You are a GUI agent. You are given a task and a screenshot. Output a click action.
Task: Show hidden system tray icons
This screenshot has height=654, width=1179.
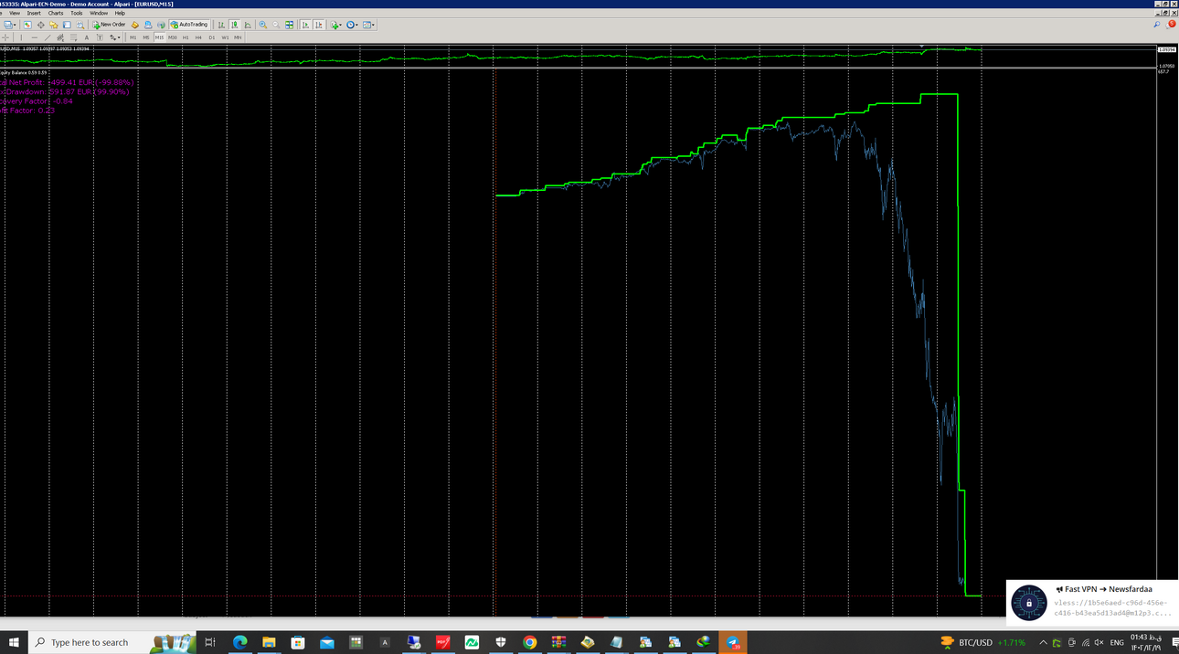pos(1043,642)
